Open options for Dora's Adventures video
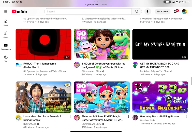The height and width of the screenshot is (133, 192). coord(128,64)
